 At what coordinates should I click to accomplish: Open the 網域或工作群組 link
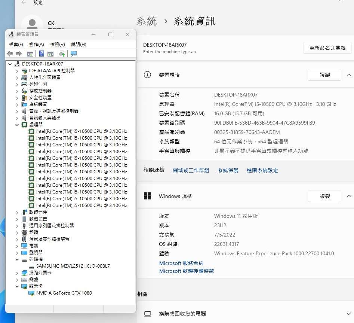[191, 170]
